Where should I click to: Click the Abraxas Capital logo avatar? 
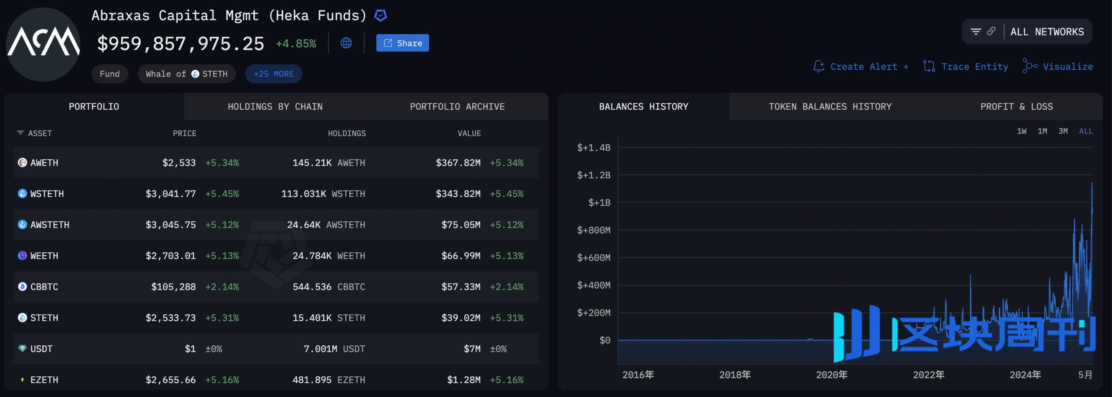click(x=43, y=44)
